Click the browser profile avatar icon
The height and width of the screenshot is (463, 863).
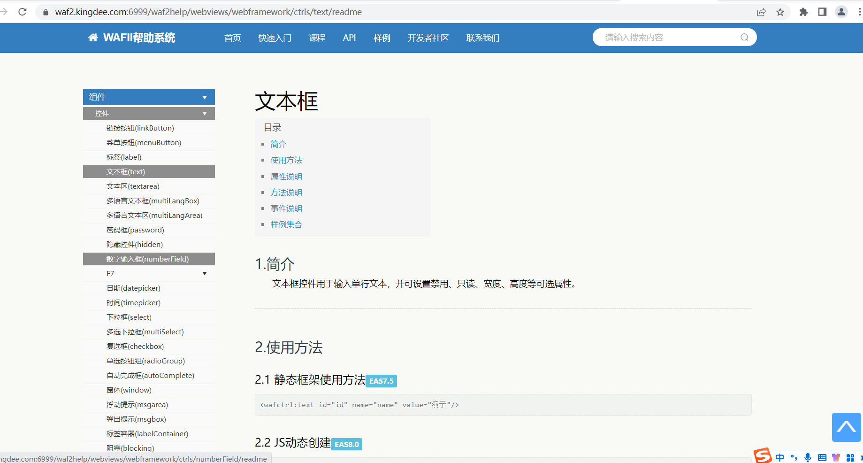[841, 12]
